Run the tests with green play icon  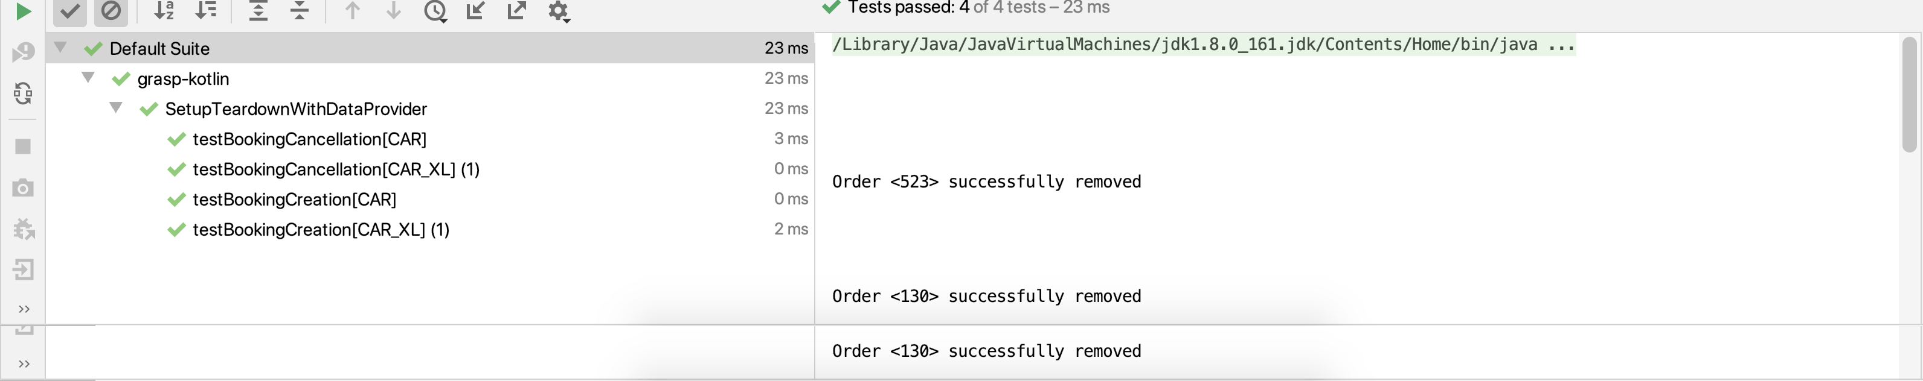click(23, 11)
